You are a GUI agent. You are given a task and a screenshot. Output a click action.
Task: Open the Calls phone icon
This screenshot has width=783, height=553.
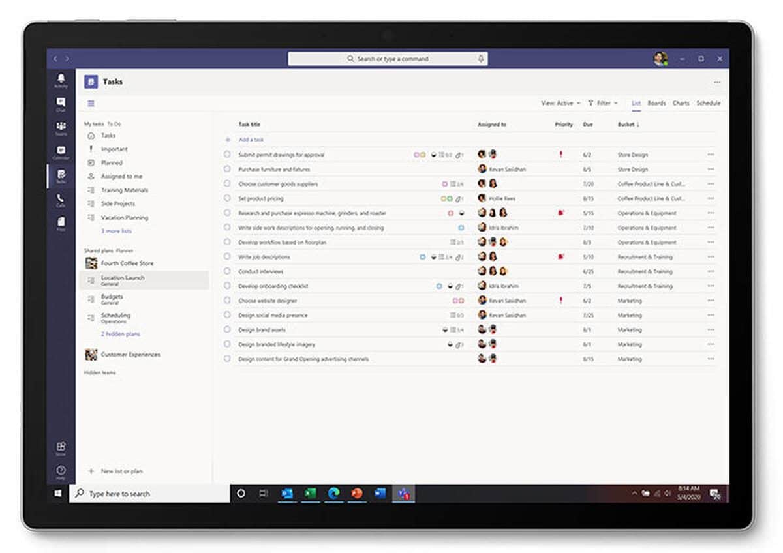[61, 200]
